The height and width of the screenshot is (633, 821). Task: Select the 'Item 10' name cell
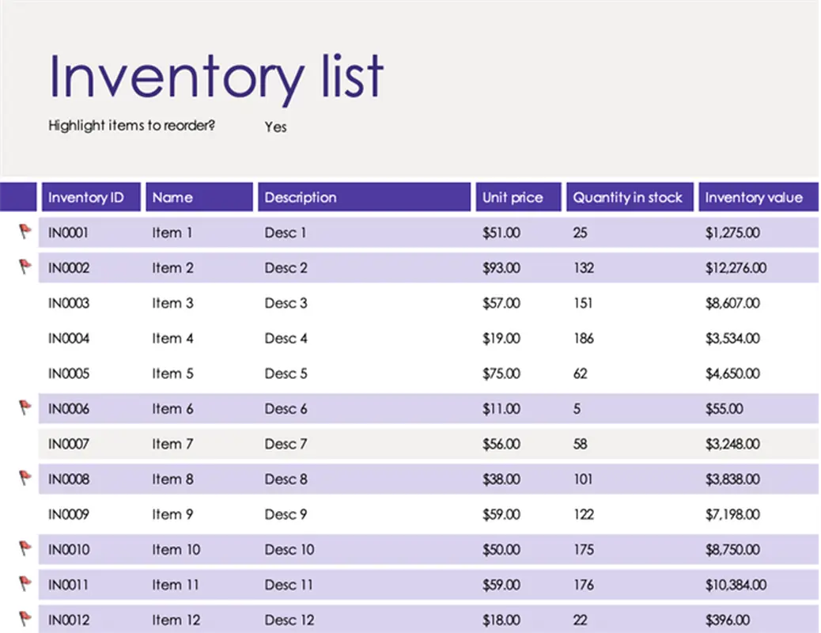(x=176, y=549)
